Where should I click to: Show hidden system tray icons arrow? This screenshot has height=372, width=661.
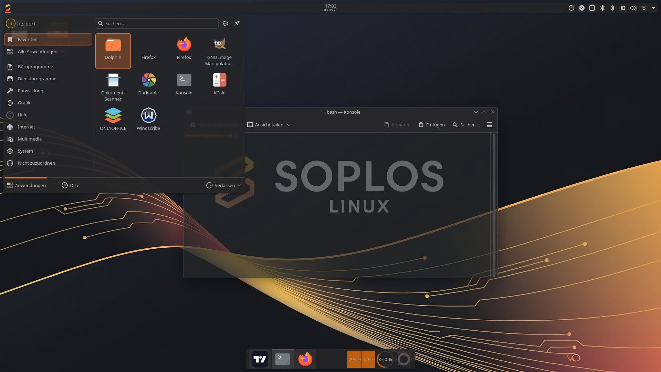(x=653, y=8)
